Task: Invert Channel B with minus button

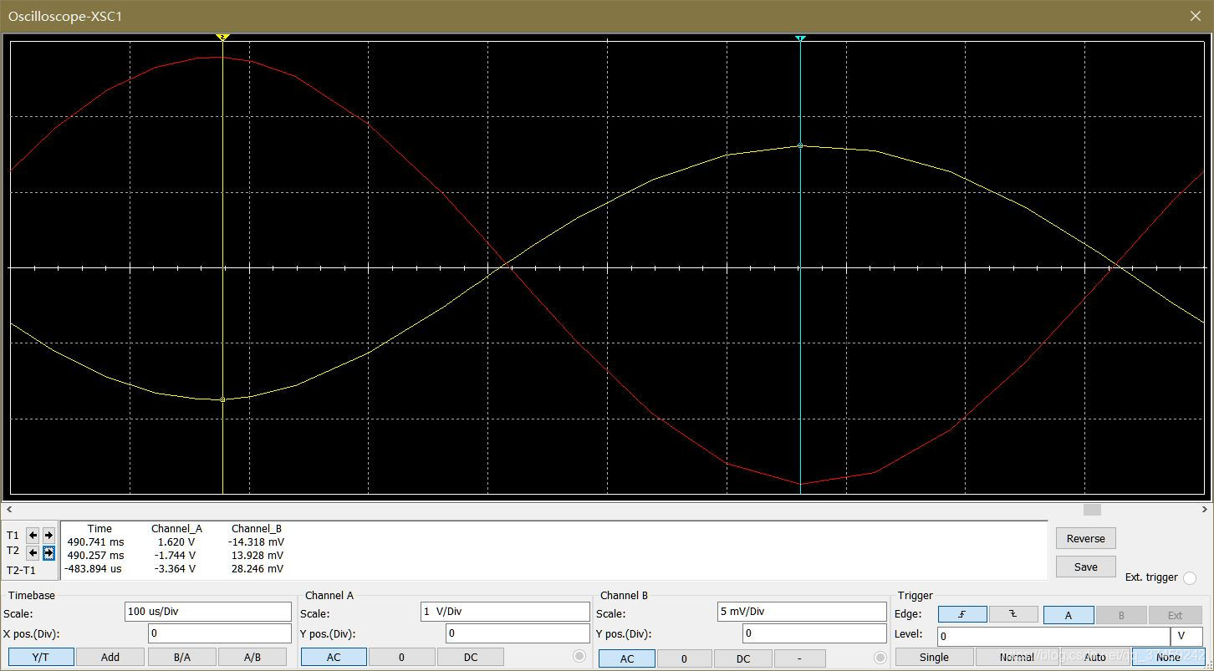Action: pyautogui.click(x=799, y=658)
